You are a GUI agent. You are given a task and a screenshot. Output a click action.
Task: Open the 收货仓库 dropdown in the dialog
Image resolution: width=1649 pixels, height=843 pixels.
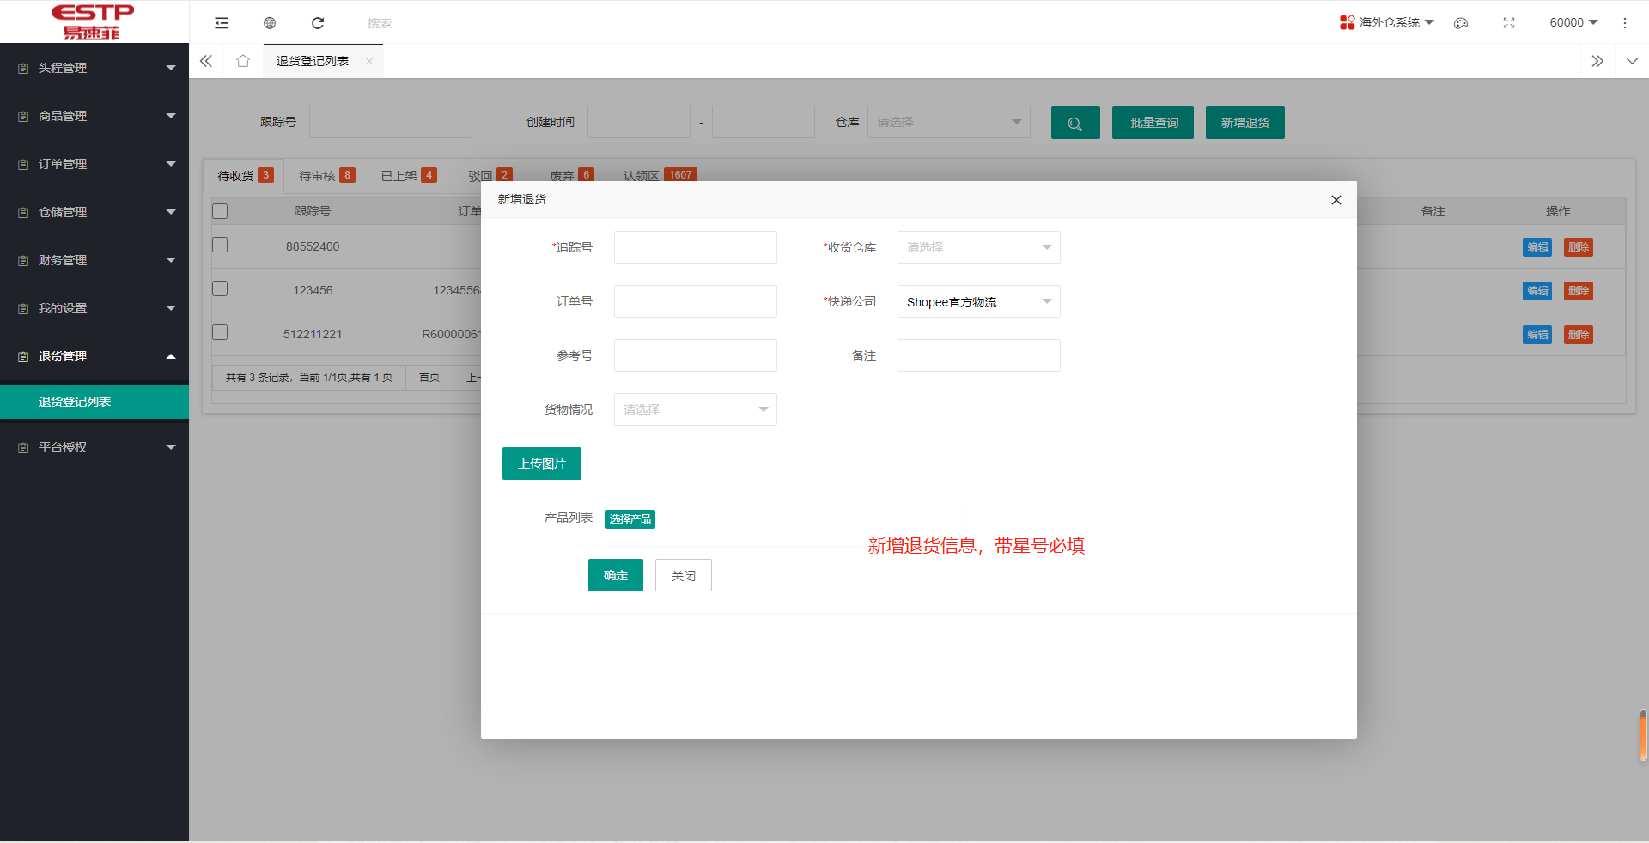978,247
